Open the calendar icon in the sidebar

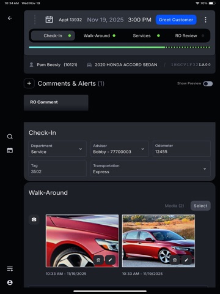pos(10,151)
